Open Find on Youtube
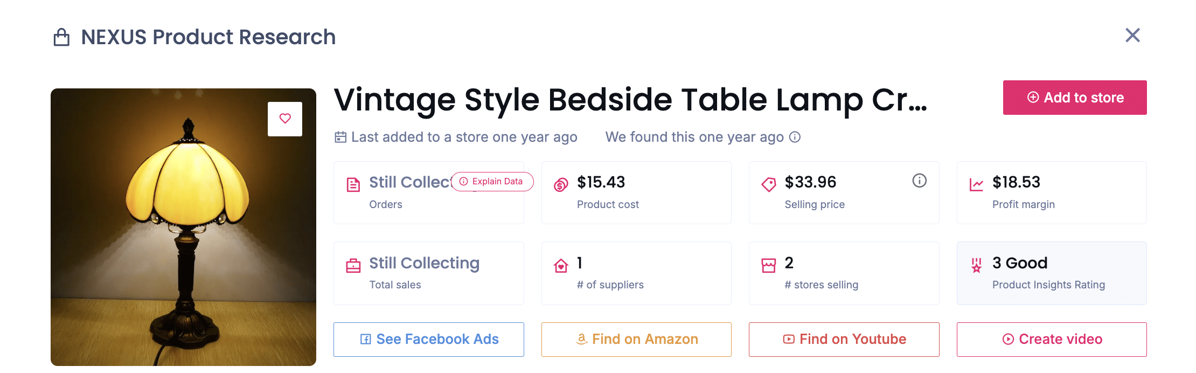 [x=844, y=339]
